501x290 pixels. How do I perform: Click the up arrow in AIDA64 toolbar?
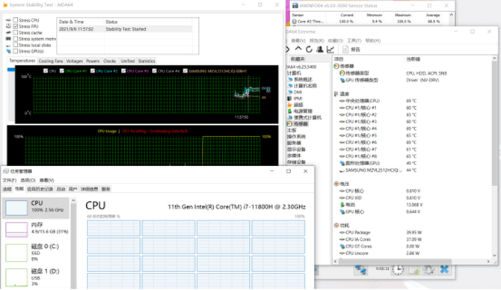(298, 49)
